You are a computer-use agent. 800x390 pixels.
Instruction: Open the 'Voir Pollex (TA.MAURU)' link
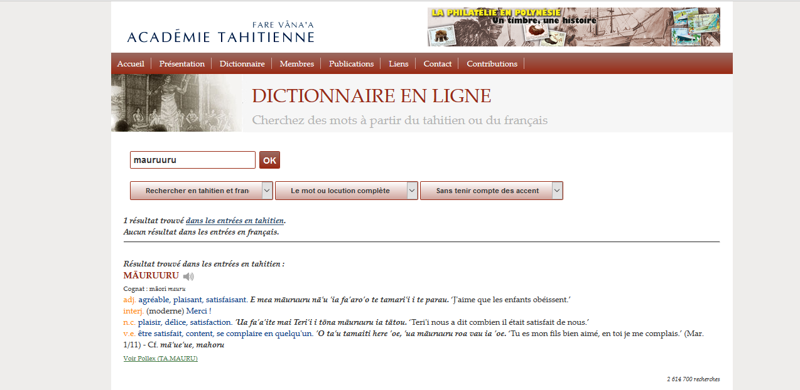pyautogui.click(x=160, y=358)
